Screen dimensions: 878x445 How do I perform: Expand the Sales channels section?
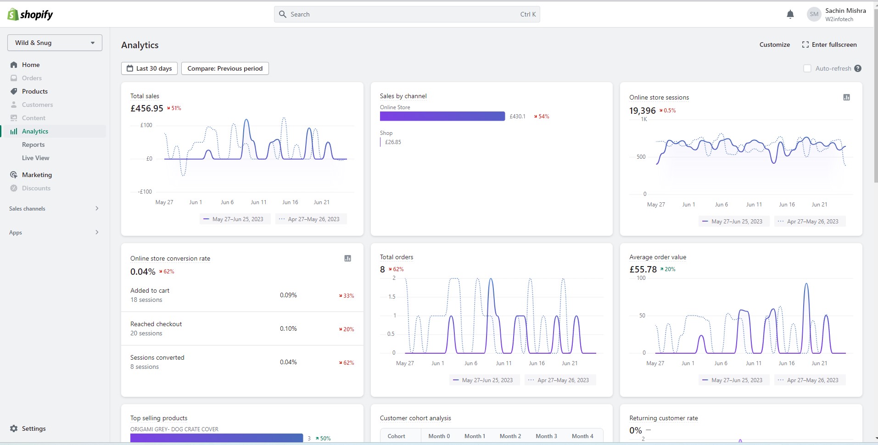(x=54, y=209)
